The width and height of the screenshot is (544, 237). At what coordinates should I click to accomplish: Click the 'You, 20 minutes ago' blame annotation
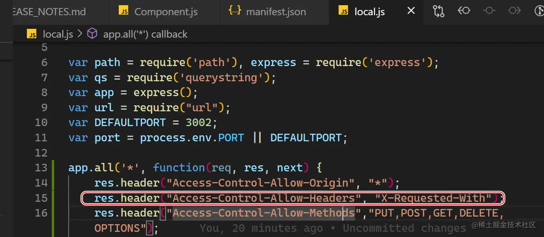tap(261, 228)
